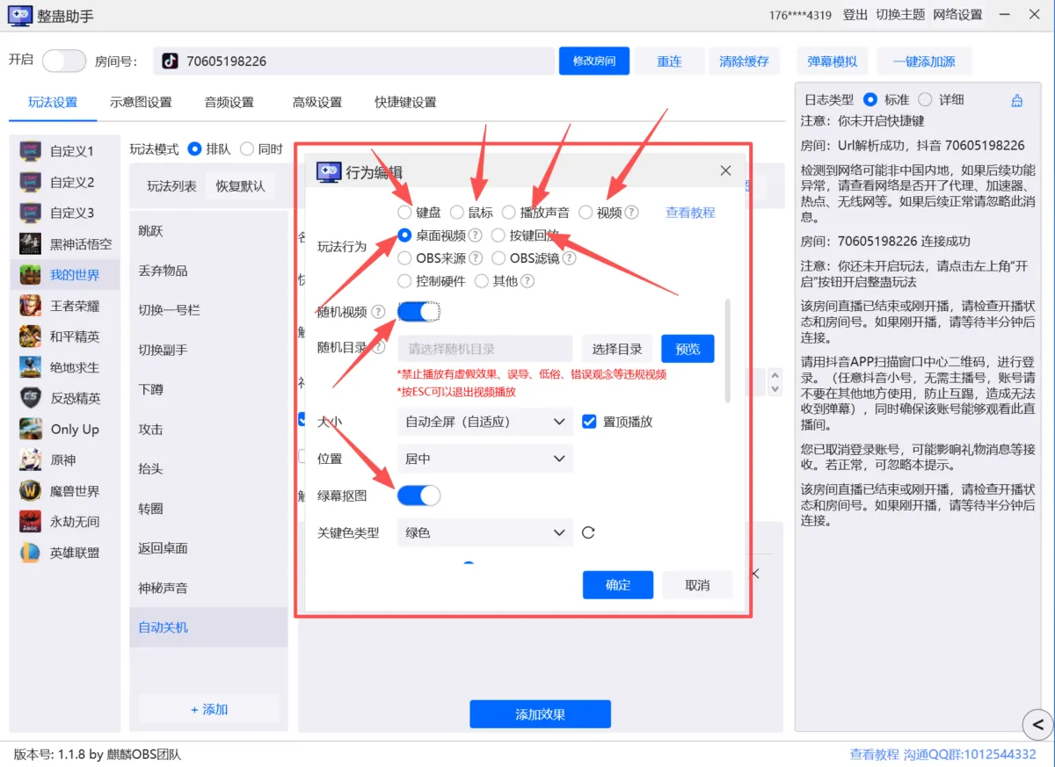Click the help icon next to 随机视频
This screenshot has height=767, width=1055.
[x=378, y=312]
